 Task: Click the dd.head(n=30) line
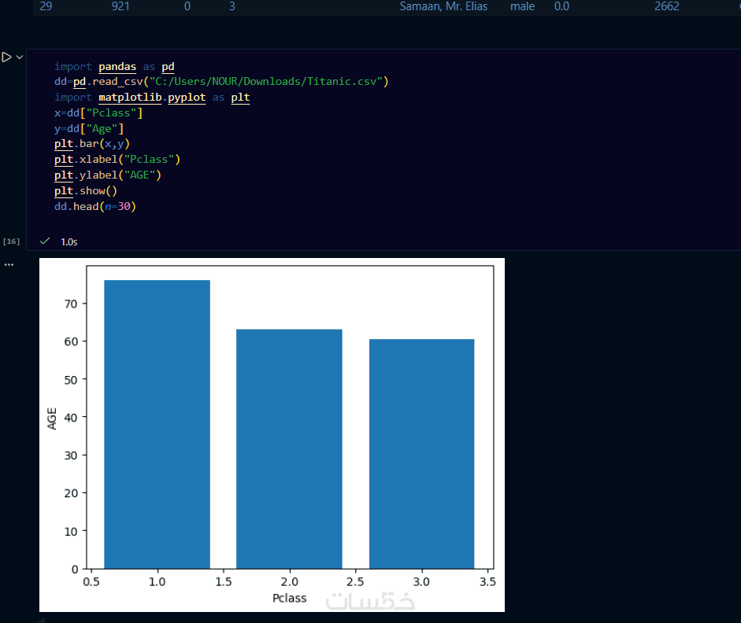(95, 206)
